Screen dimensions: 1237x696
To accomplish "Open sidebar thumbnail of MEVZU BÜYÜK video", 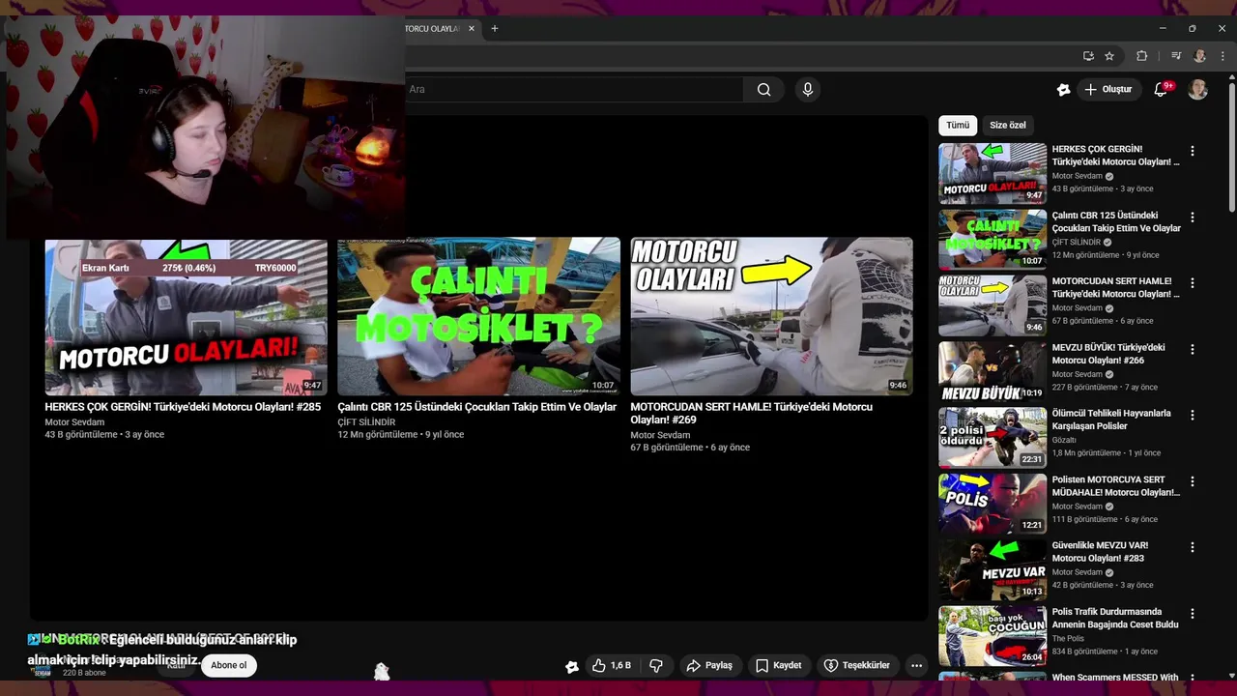I will point(992,371).
